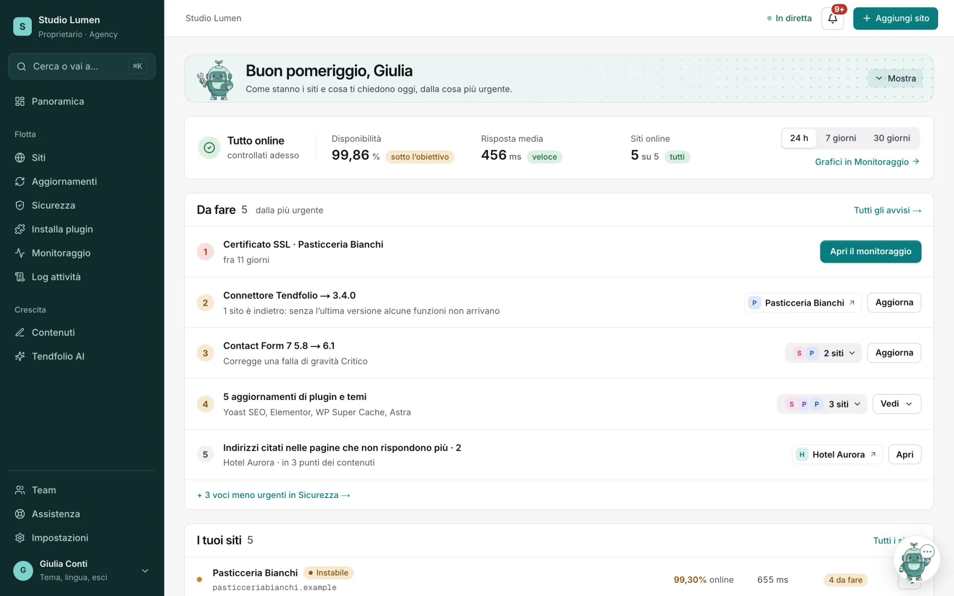Click the In diretta status indicator
This screenshot has height=596, width=954.
pyautogui.click(x=789, y=19)
